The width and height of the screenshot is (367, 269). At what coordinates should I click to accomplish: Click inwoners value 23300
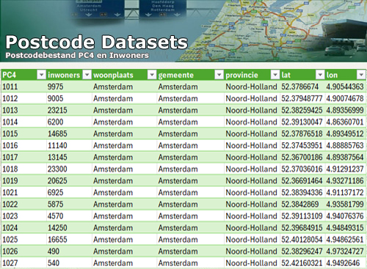tap(57, 169)
